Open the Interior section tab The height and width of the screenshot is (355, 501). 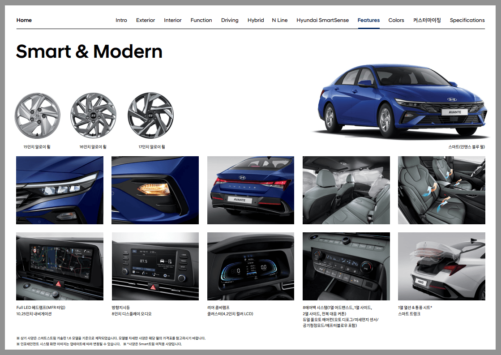pyautogui.click(x=172, y=20)
